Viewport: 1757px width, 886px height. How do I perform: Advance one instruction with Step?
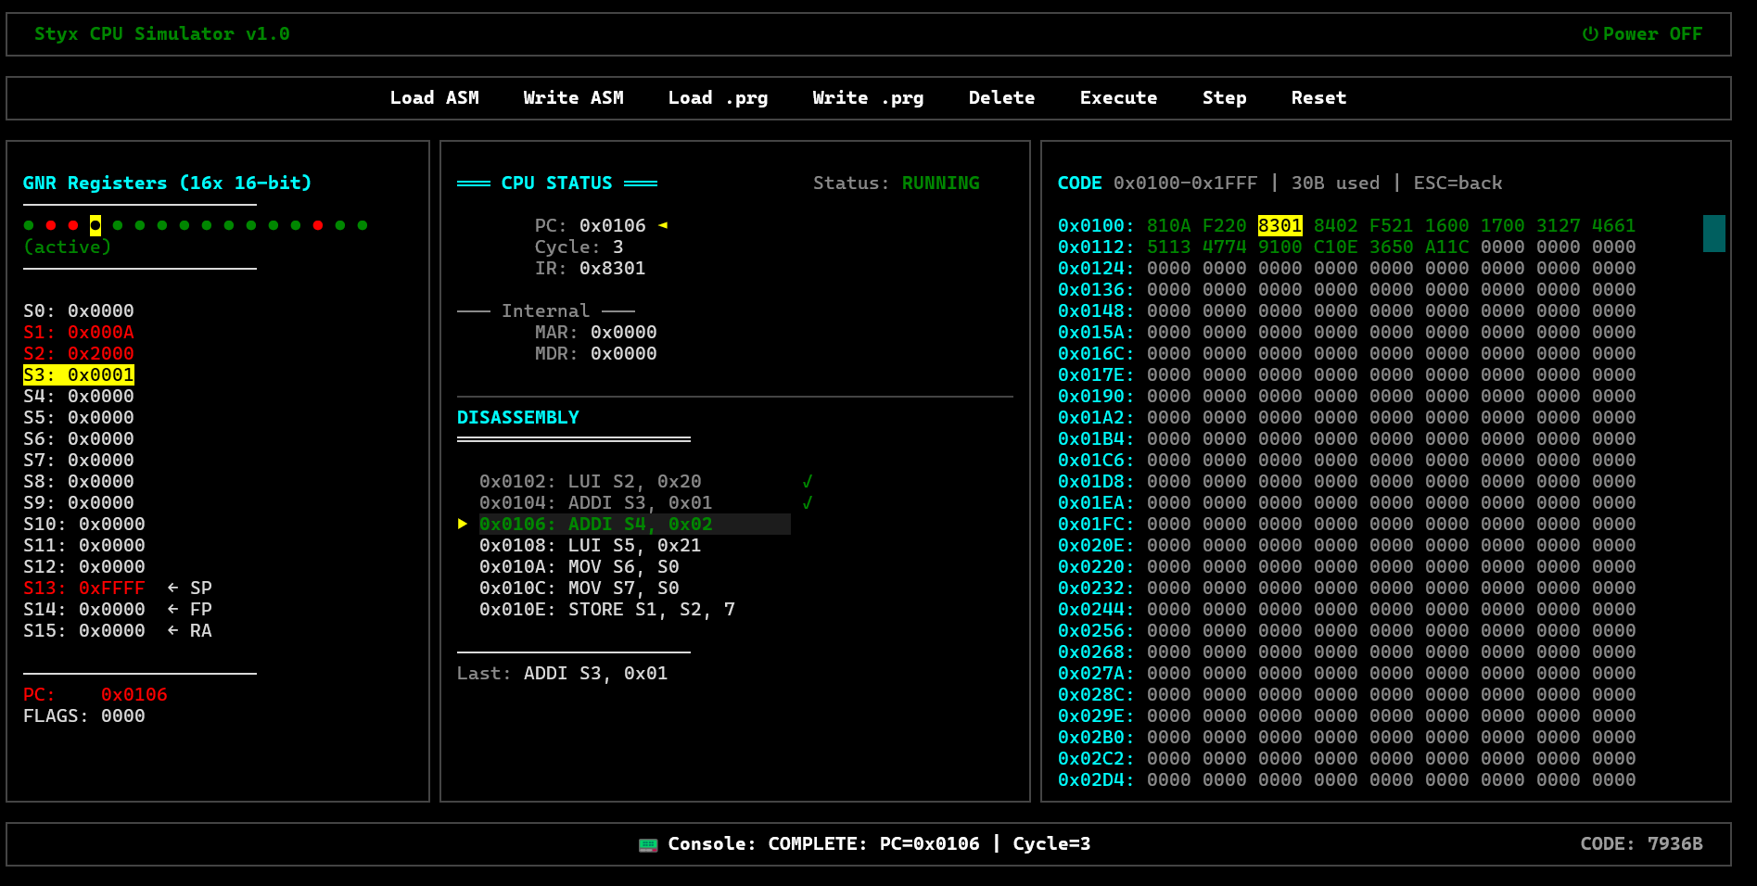pos(1224,98)
